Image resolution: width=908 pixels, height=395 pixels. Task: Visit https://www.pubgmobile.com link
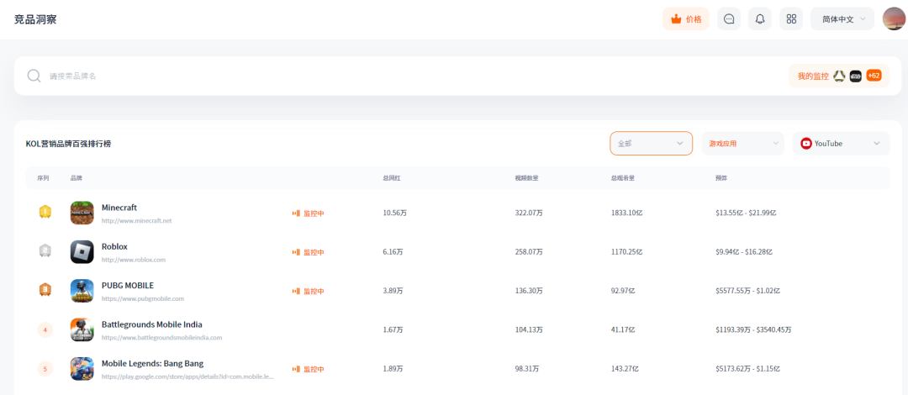(142, 299)
